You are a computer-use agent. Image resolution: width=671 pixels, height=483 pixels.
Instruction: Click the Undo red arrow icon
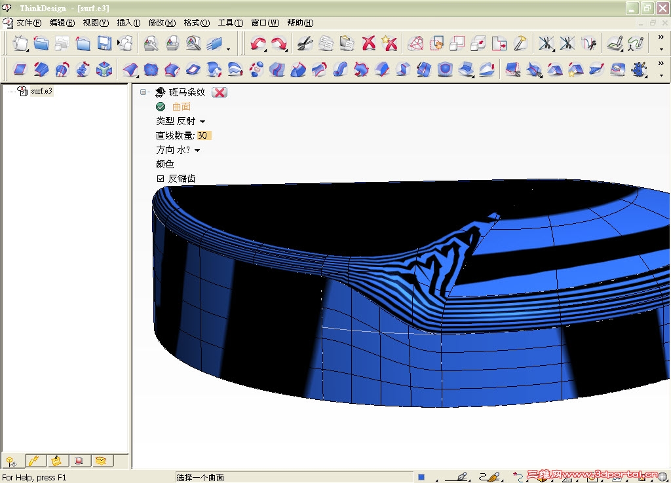pos(258,44)
